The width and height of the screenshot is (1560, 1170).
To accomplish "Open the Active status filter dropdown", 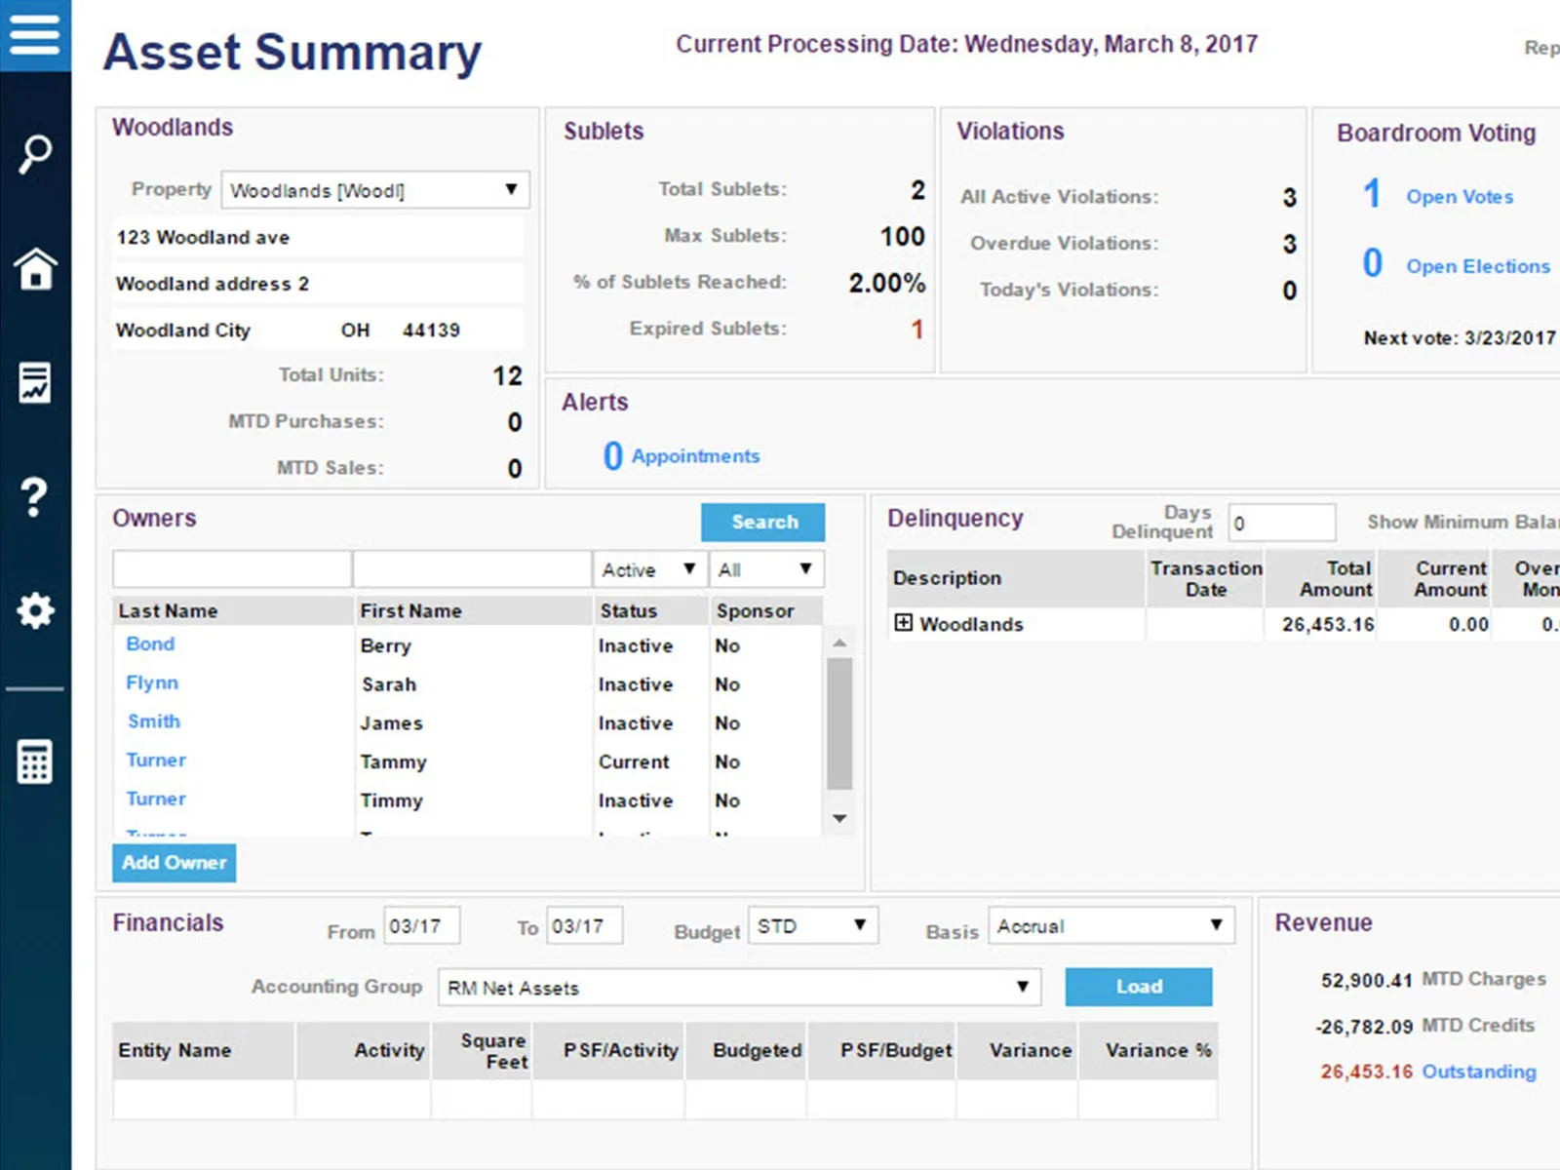I will (x=648, y=569).
